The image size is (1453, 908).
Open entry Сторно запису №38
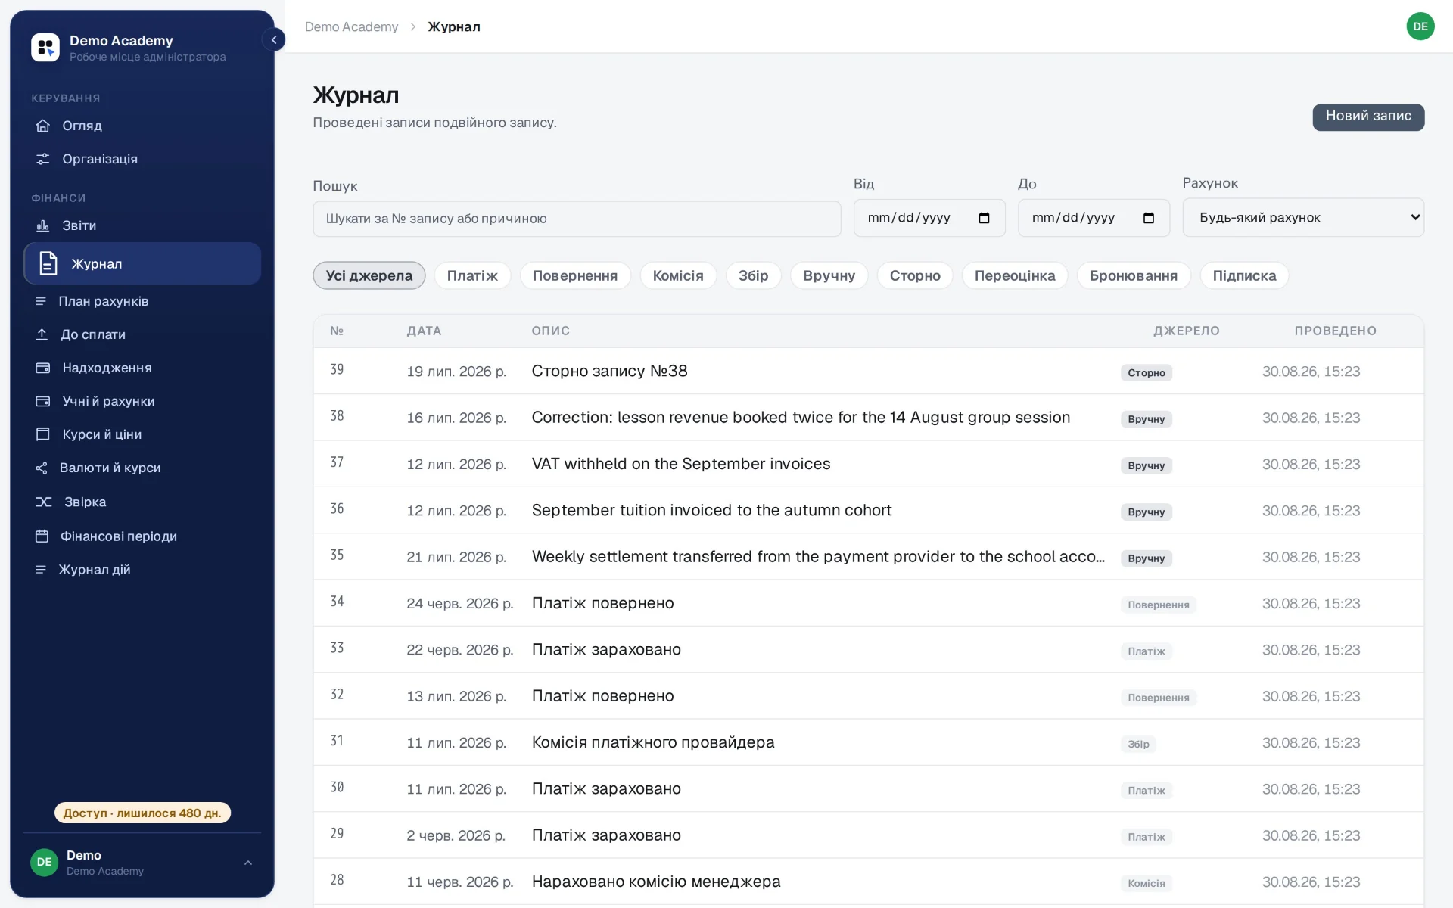coord(869,371)
